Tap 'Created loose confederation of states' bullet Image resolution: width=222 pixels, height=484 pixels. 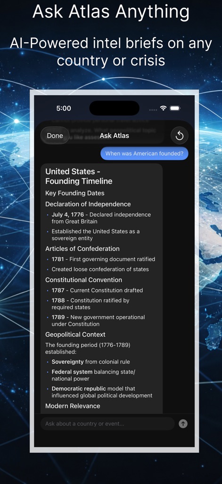pos(100,269)
